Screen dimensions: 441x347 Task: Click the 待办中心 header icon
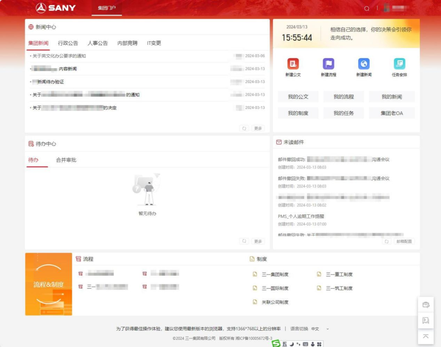[31, 144]
